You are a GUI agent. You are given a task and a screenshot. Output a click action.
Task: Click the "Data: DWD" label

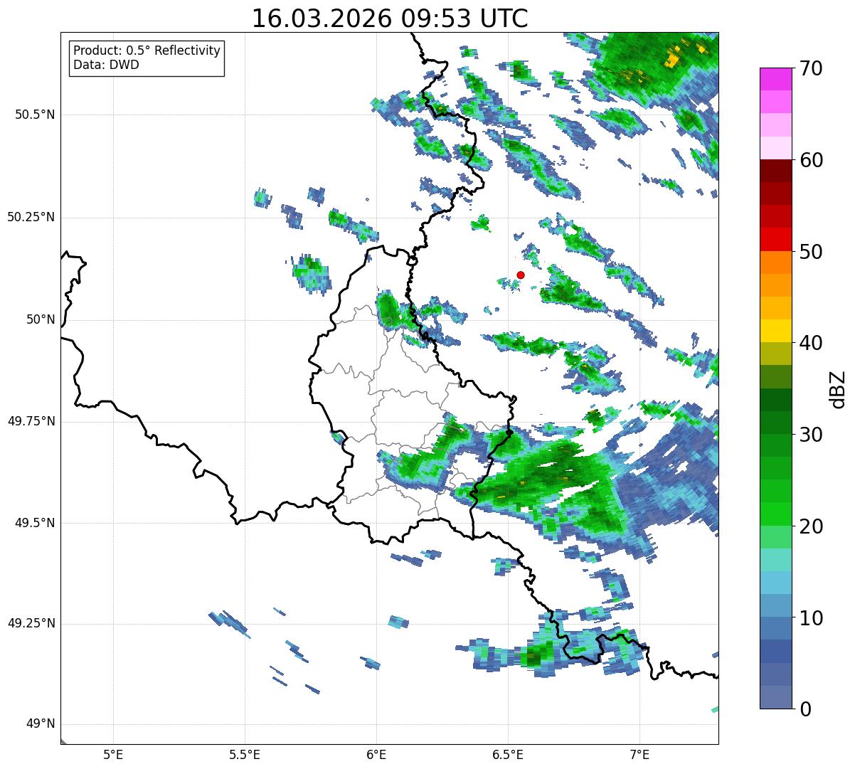tap(106, 65)
